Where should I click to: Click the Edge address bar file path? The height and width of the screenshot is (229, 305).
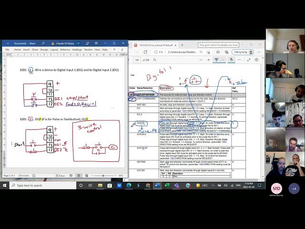182,52
